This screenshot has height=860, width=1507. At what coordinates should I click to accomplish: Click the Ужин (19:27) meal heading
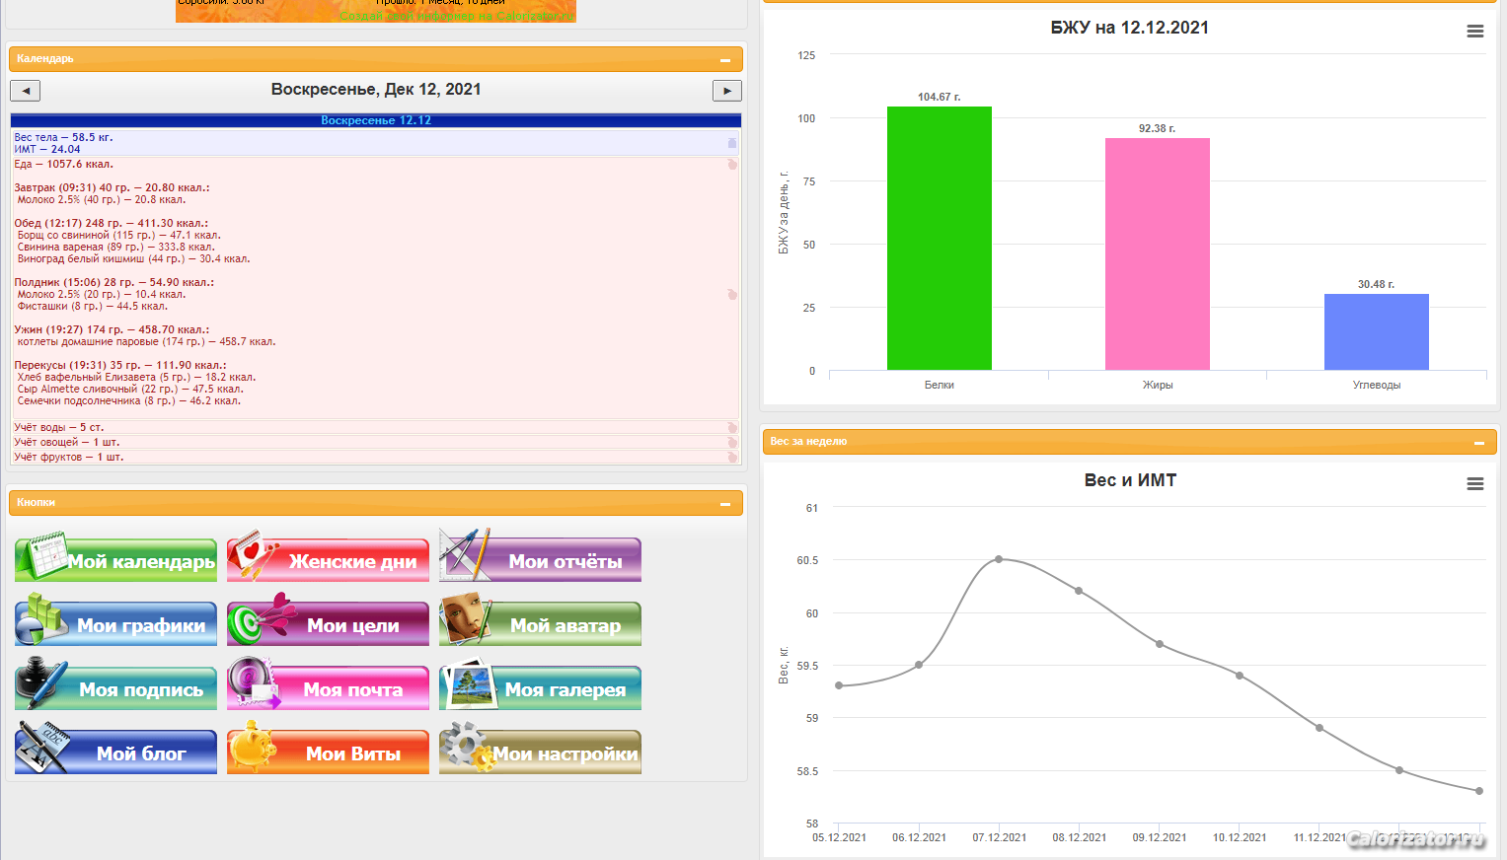[x=112, y=329]
